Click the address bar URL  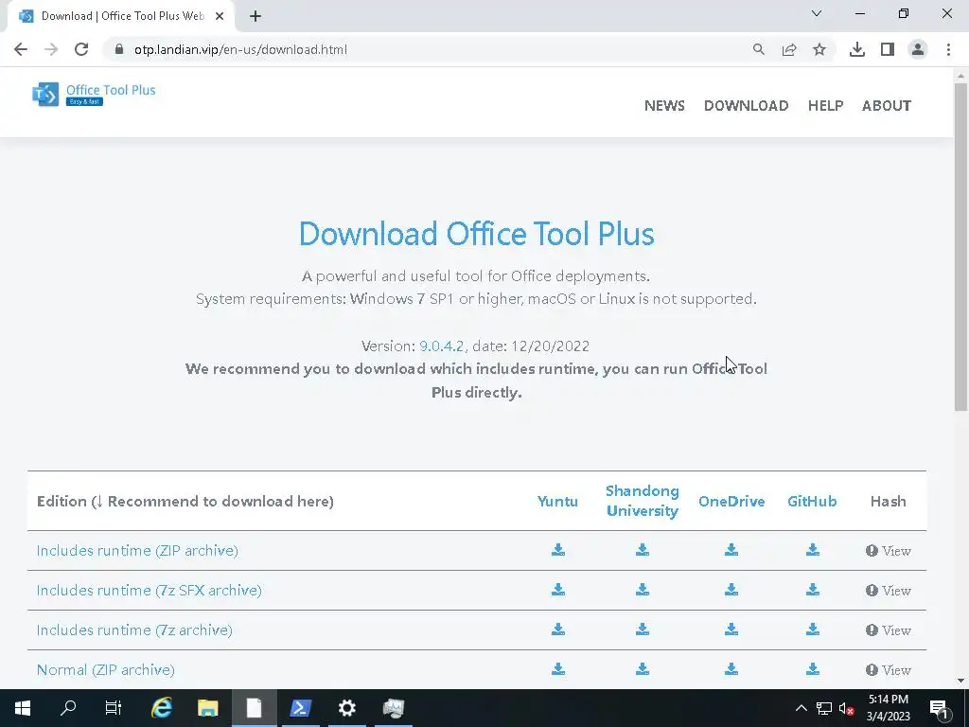(x=240, y=49)
